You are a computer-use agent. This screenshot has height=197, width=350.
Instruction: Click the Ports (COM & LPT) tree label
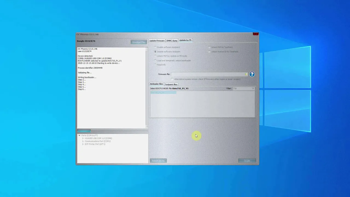coord(89,135)
